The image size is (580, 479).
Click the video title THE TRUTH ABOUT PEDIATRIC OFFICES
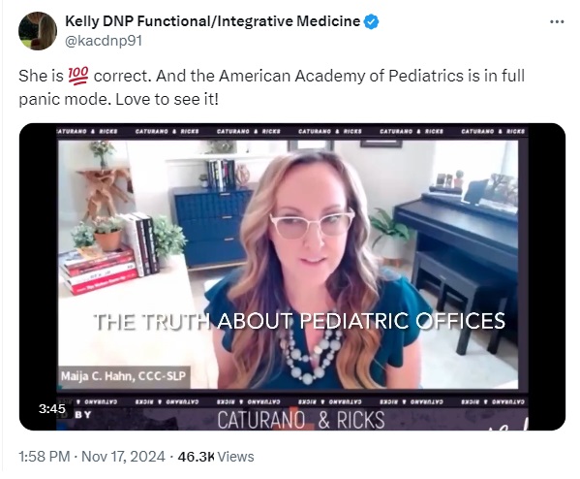[x=299, y=321]
